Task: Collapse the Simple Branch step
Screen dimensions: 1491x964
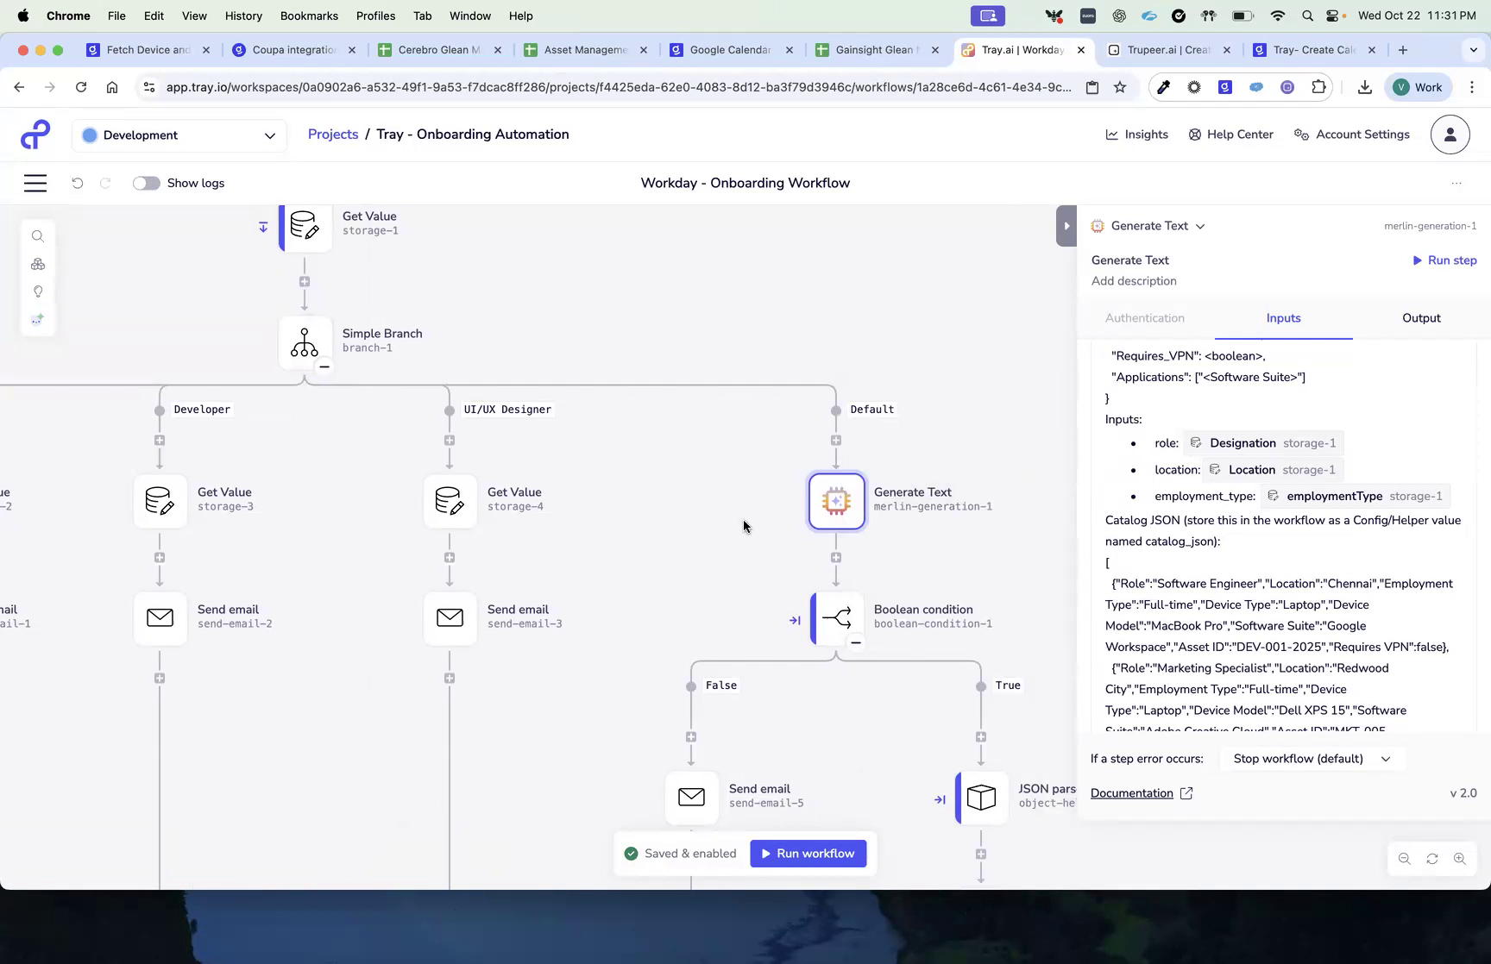Action: [x=324, y=366]
